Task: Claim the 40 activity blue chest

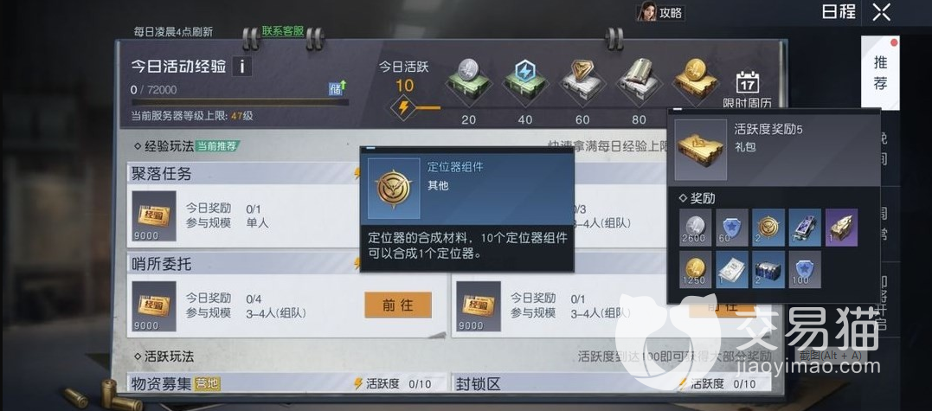Action: (x=524, y=80)
